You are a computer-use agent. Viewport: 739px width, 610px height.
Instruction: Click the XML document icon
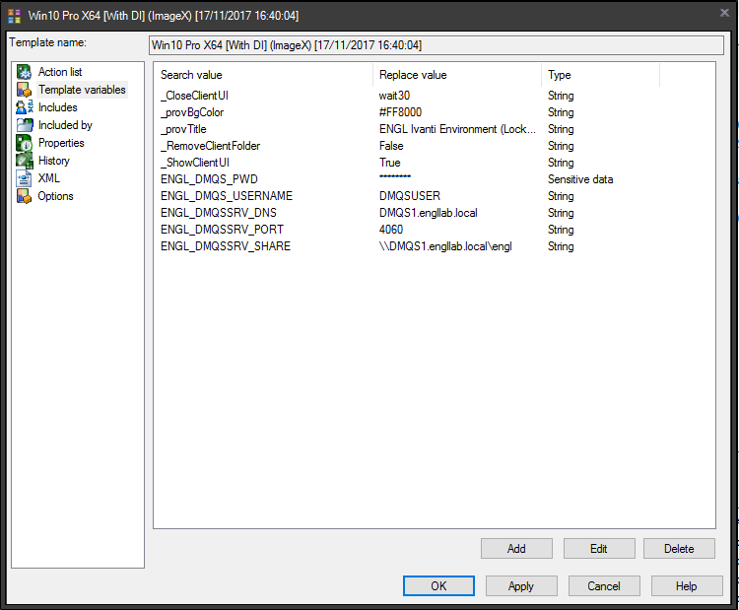coord(24,178)
